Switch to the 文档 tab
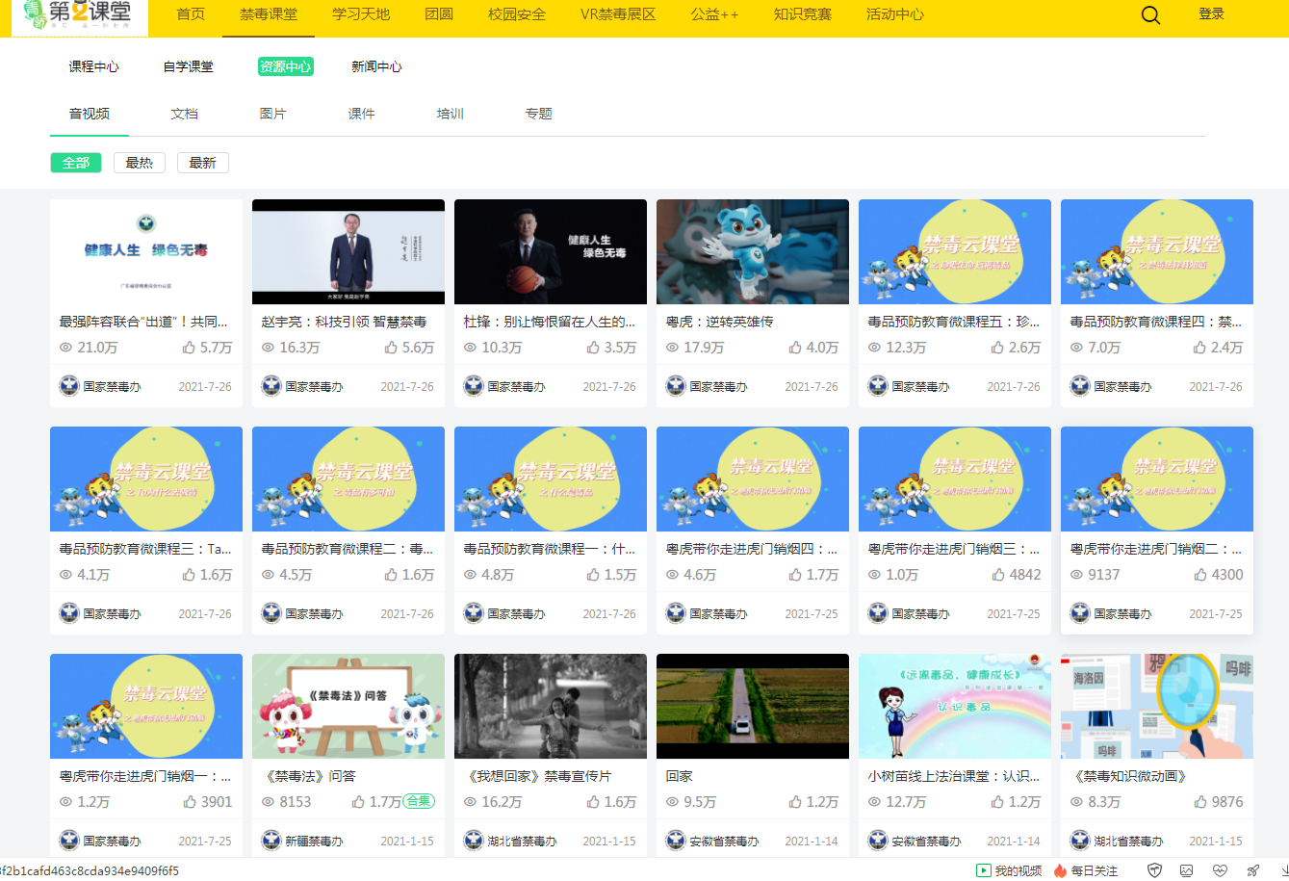 coord(184,114)
